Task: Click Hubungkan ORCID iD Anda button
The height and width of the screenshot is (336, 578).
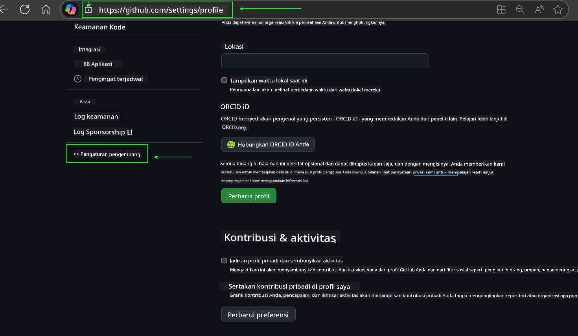Action: click(x=268, y=144)
